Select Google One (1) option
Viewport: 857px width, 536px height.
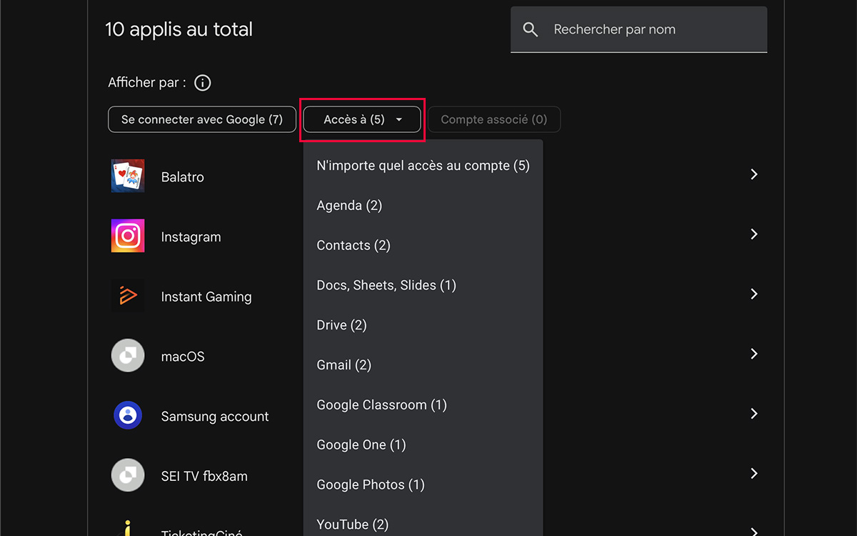coord(424,445)
